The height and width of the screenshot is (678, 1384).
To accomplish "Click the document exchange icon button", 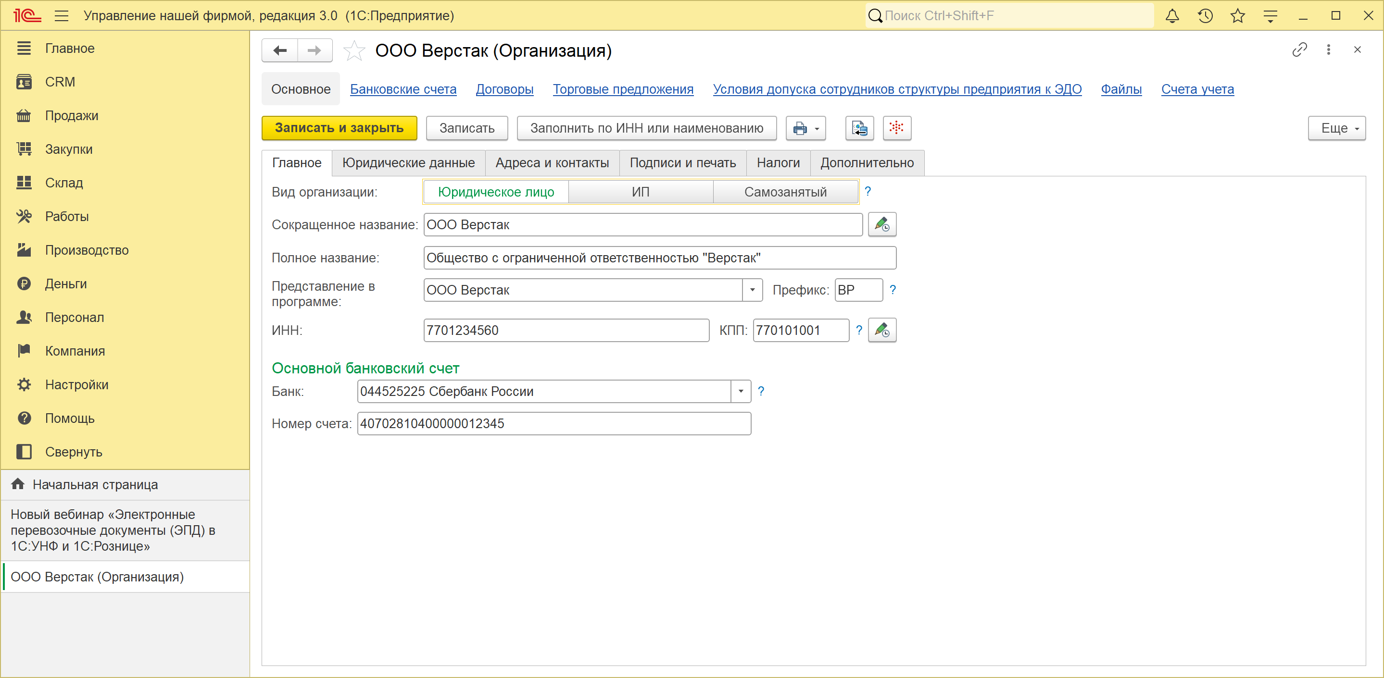I will coord(859,128).
